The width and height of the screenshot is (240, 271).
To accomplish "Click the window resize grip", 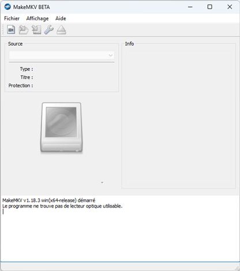I will [x=237, y=268].
